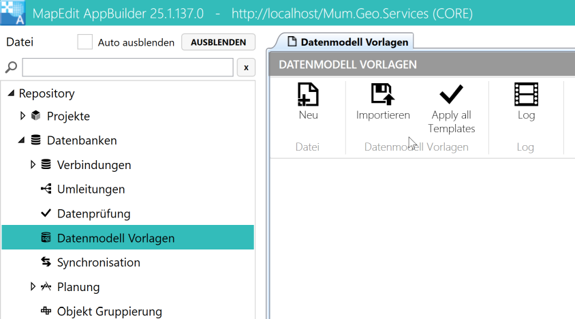Click the Projekte cube icon
This screenshot has height=319, width=575.
[36, 116]
